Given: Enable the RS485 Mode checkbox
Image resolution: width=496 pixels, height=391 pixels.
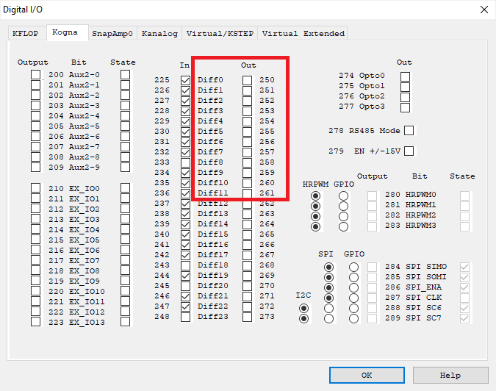Looking at the screenshot, I should (410, 131).
